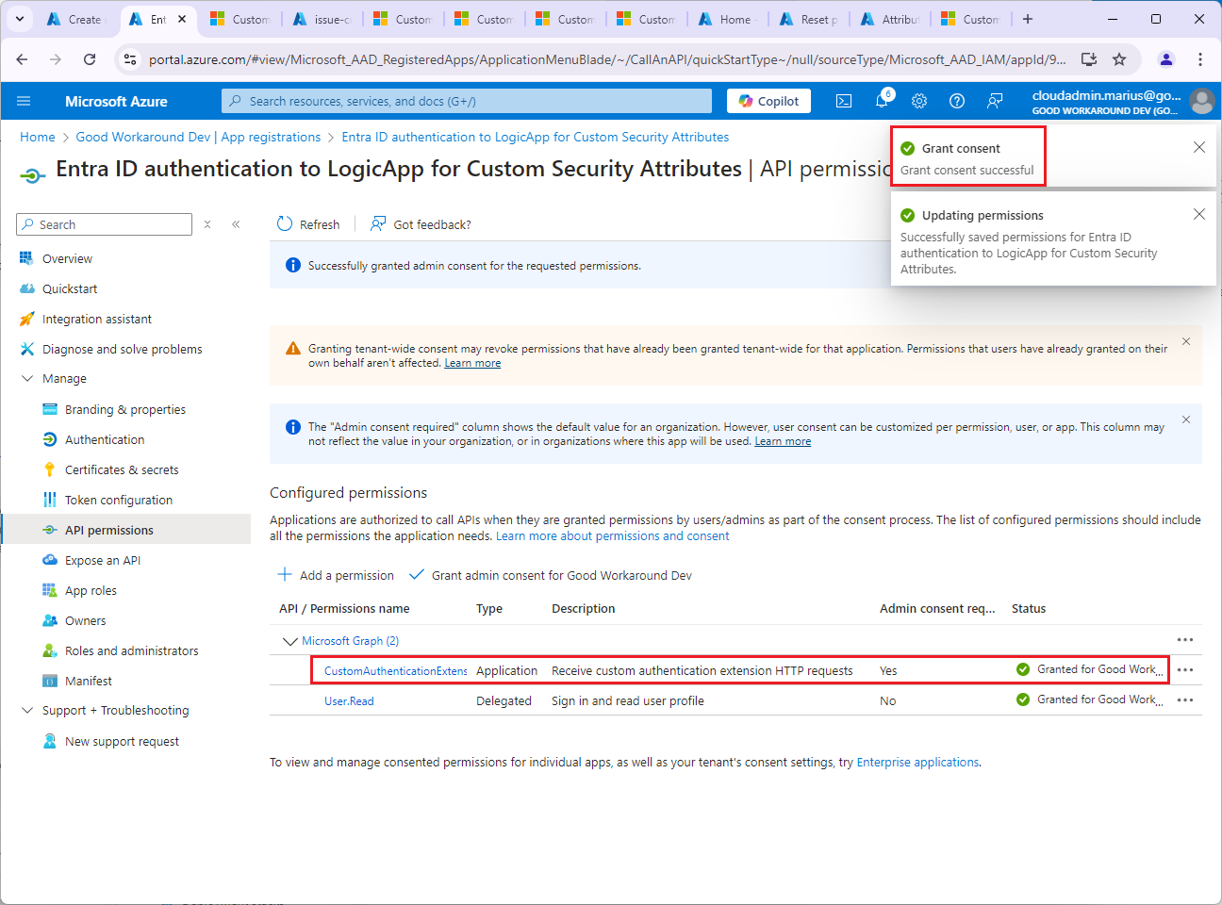1222x905 pixels.
Task: Refresh the API permissions list
Action: tap(308, 224)
